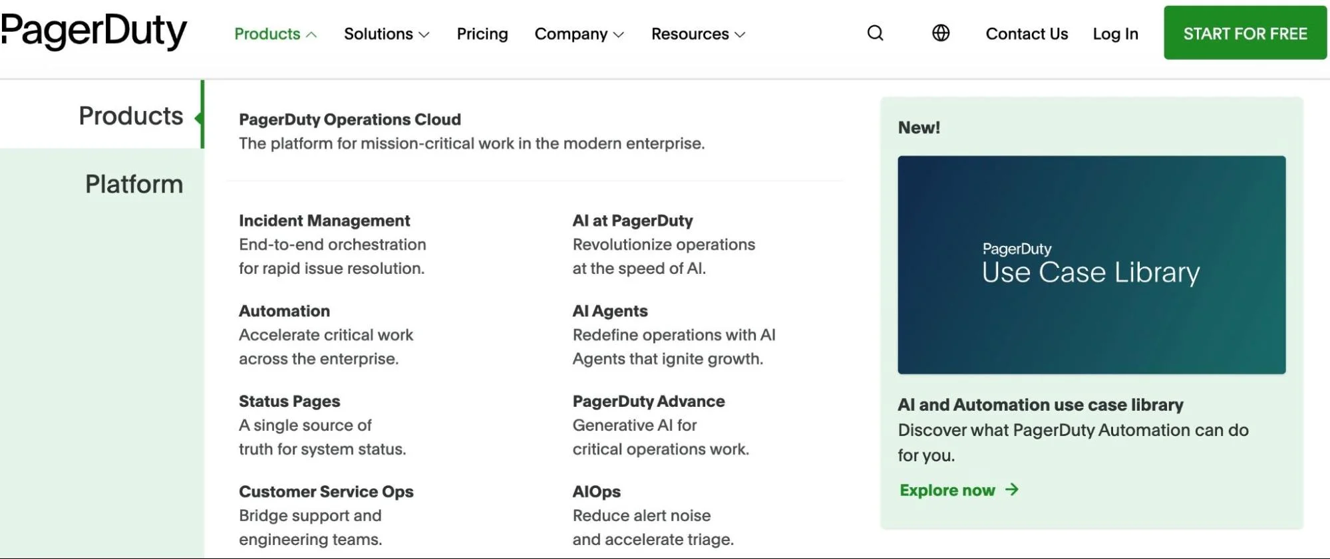The width and height of the screenshot is (1330, 559).
Task: Open the Pricing page
Action: click(482, 34)
